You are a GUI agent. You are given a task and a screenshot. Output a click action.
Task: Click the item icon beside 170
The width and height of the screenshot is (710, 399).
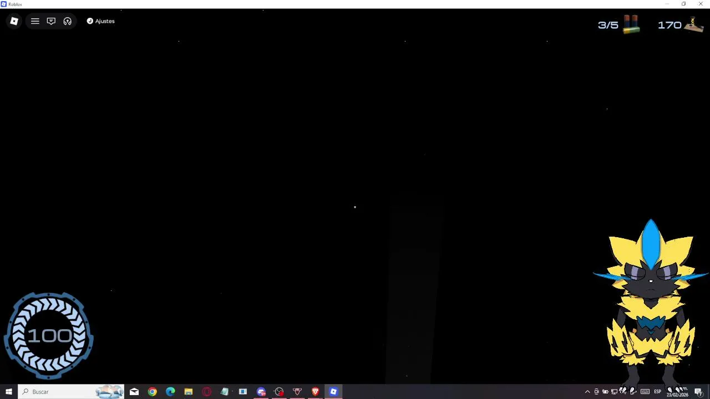pyautogui.click(x=694, y=24)
